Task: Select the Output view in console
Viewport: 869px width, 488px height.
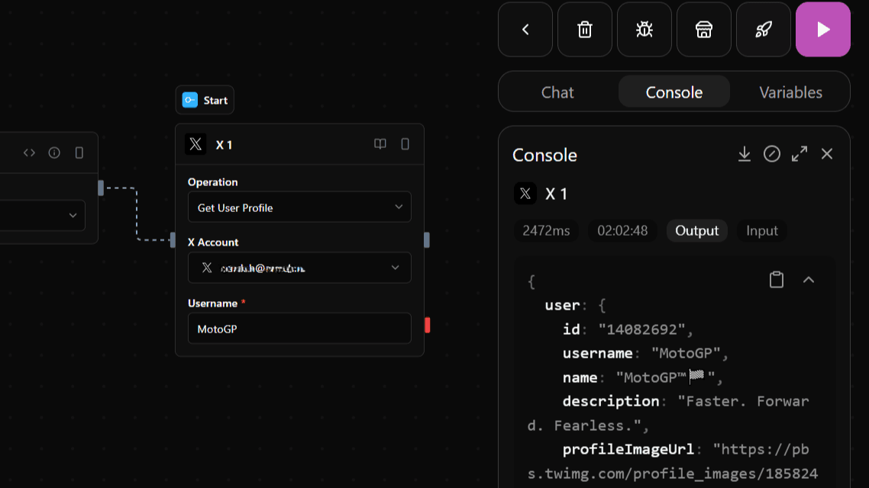Action: click(696, 231)
